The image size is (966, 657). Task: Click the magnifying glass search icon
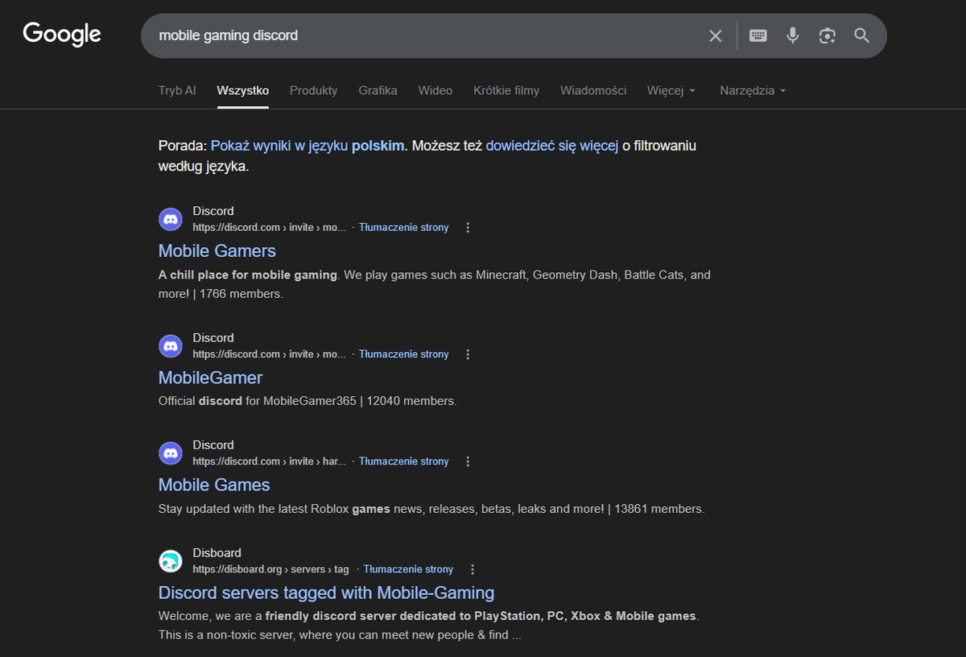[x=862, y=35]
